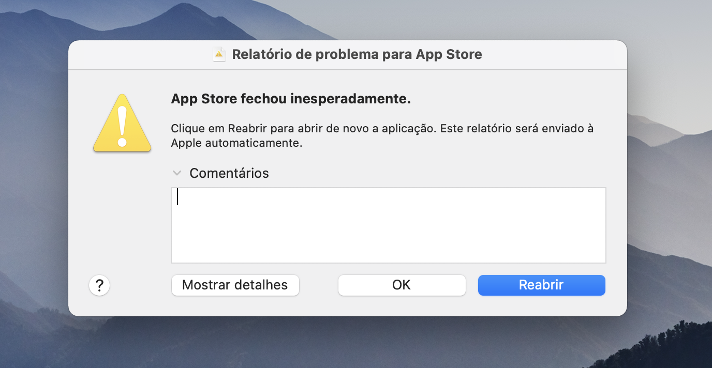Dismiss the report with the OK button
Viewport: 712px width, 368px height.
point(402,285)
